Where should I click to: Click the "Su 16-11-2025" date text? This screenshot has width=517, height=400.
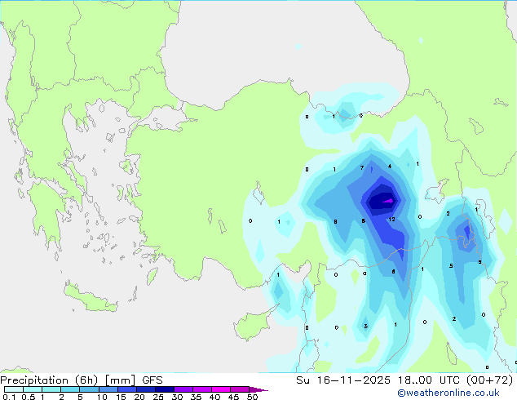[343, 380]
